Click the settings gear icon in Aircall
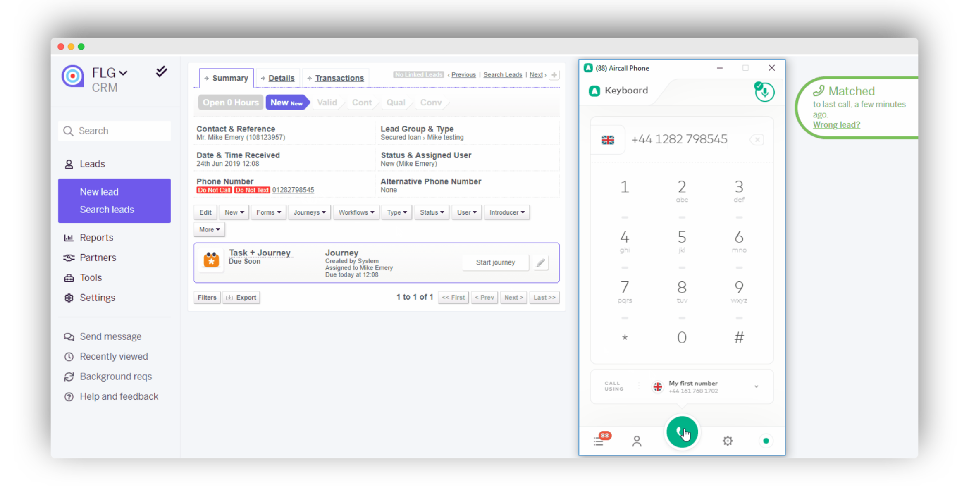969x496 pixels. tap(728, 440)
